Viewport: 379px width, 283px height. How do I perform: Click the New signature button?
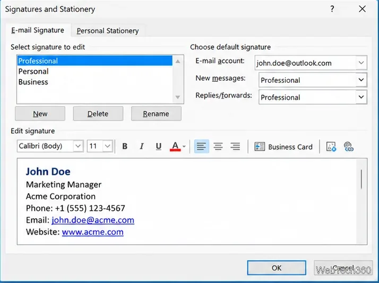tap(40, 114)
